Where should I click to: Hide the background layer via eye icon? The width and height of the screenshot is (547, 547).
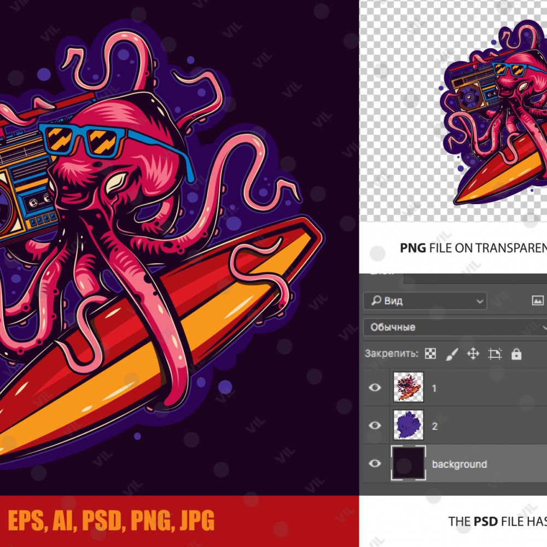375,463
